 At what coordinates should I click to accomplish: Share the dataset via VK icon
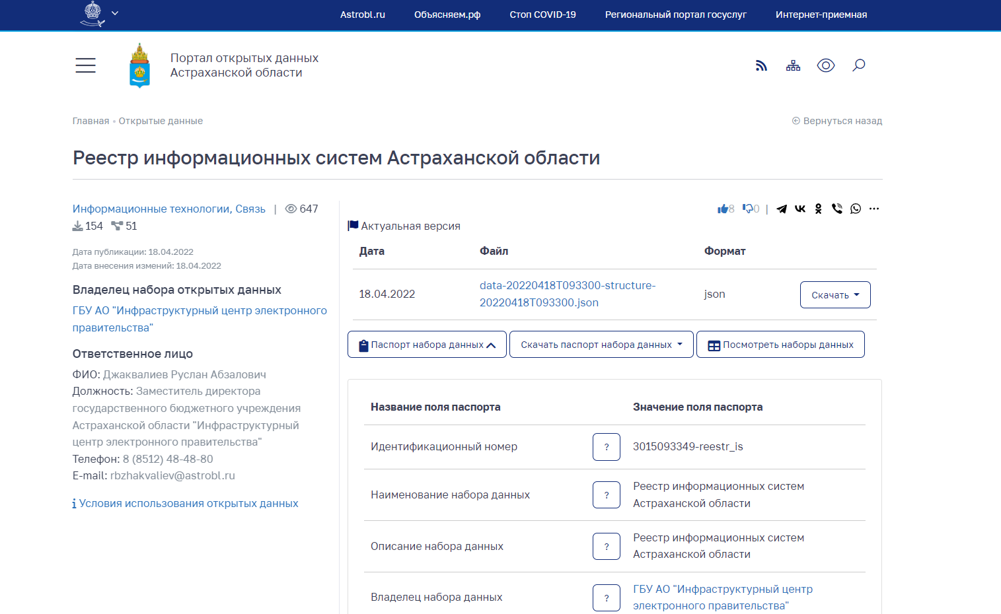point(800,209)
